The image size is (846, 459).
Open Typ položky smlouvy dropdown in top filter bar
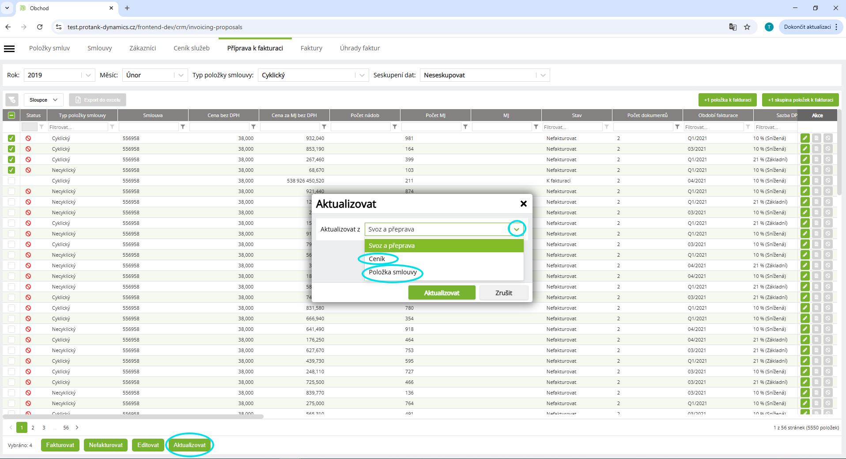point(313,75)
